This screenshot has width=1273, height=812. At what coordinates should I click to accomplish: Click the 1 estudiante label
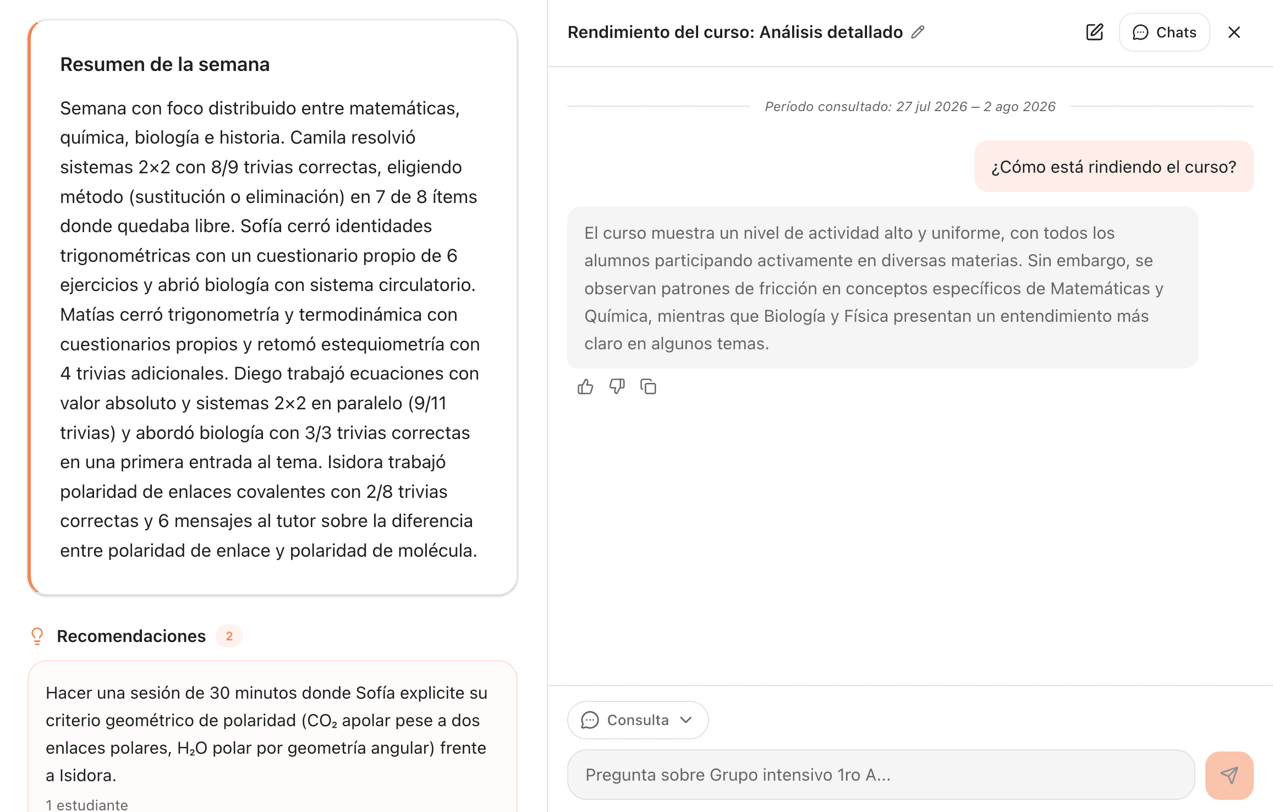pyautogui.click(x=87, y=804)
